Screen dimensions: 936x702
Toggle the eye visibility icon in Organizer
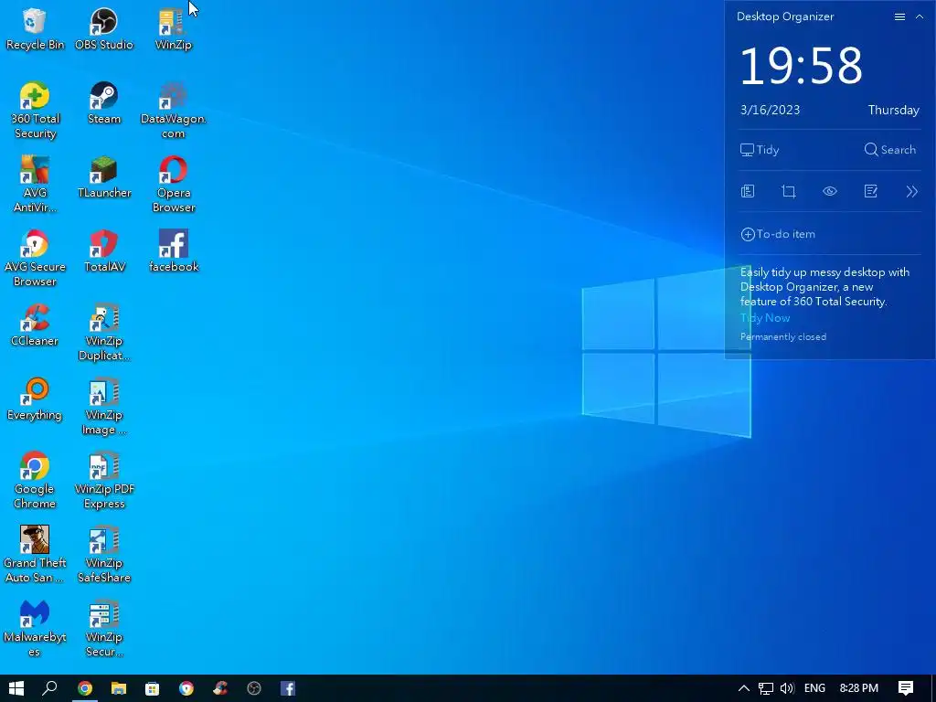(x=830, y=192)
